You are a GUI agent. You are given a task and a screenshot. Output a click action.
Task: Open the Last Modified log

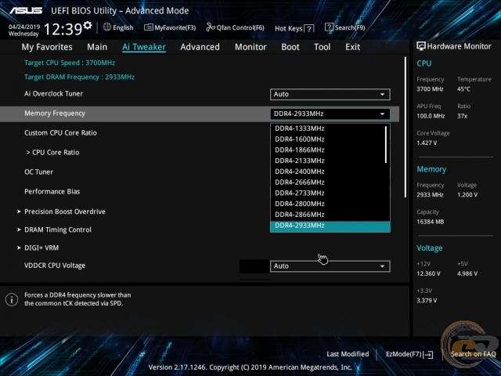(x=348, y=354)
